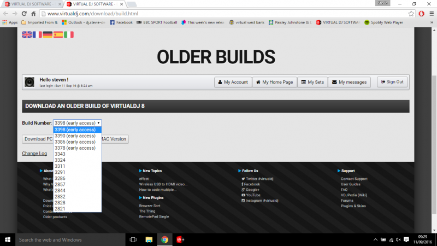Switch language with the German flag

48,34
